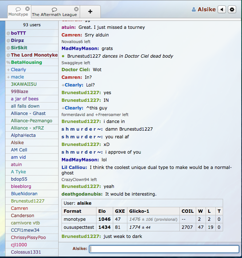
Task: Click bleeblorg in the user list
Action: [x=32, y=186]
